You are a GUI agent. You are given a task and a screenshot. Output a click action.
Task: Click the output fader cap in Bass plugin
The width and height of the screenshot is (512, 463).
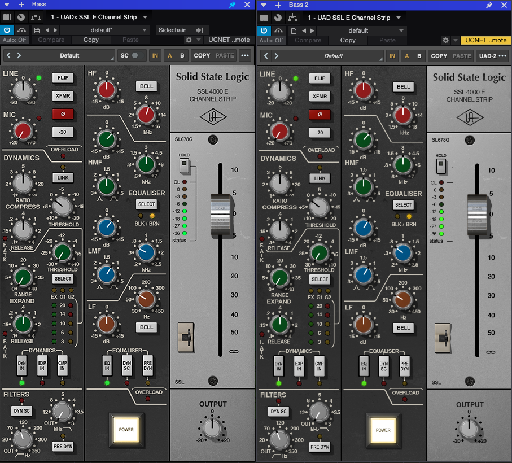tap(220, 214)
